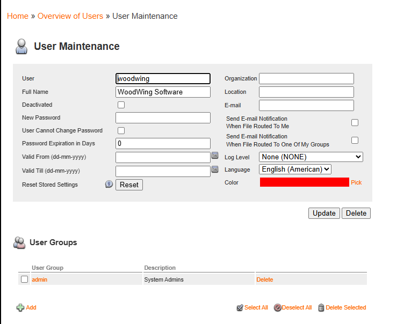Click the User Maintenance person icon

[x=21, y=47]
